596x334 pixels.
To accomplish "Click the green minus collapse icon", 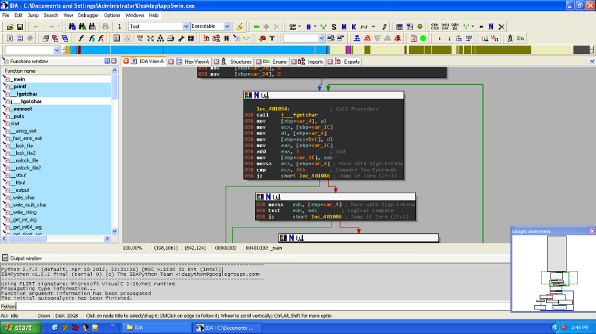I will [257, 27].
